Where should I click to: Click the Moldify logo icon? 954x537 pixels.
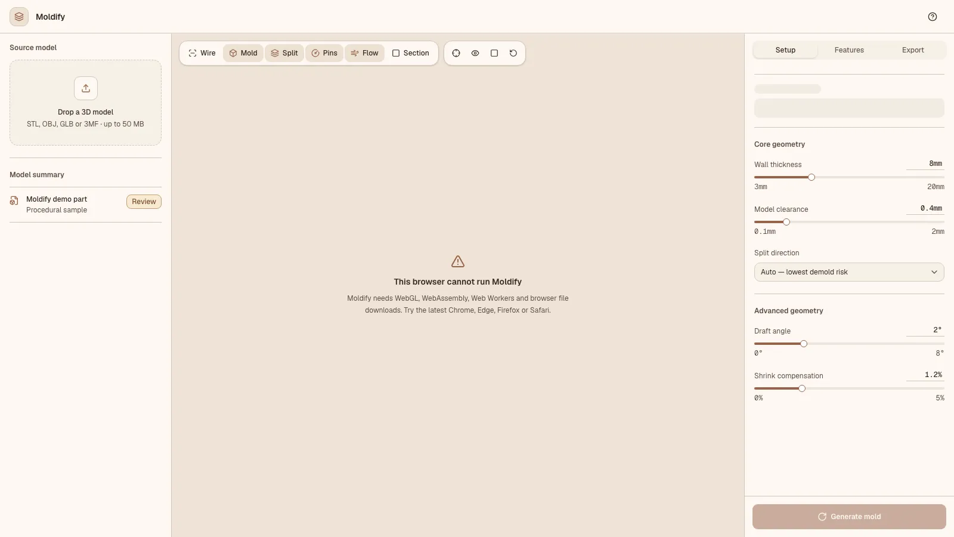pos(19,17)
